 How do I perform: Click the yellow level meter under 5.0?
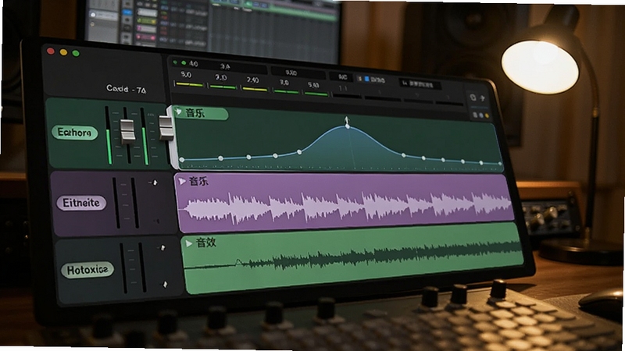pos(190,84)
